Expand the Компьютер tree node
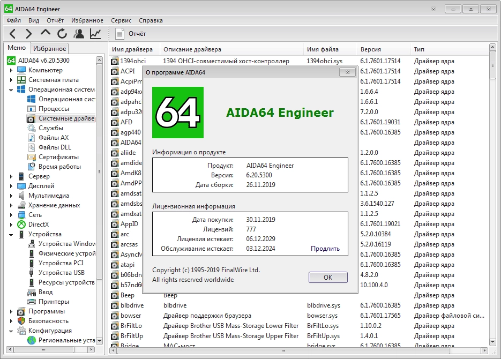Screen dimensions: 501x359 (x=11, y=70)
